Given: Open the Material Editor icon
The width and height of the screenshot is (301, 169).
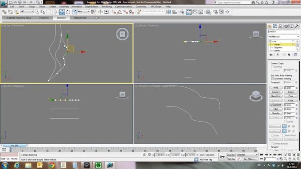Looking at the screenshot, I should (x=208, y=12).
